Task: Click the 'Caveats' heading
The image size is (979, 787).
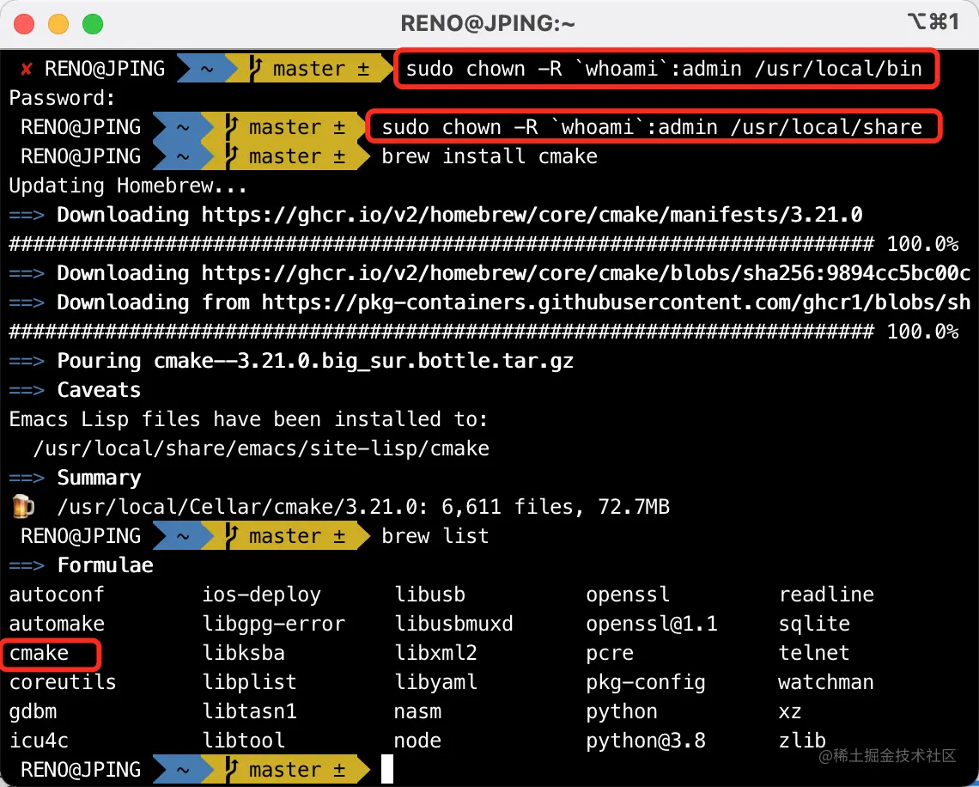Action: [x=99, y=390]
